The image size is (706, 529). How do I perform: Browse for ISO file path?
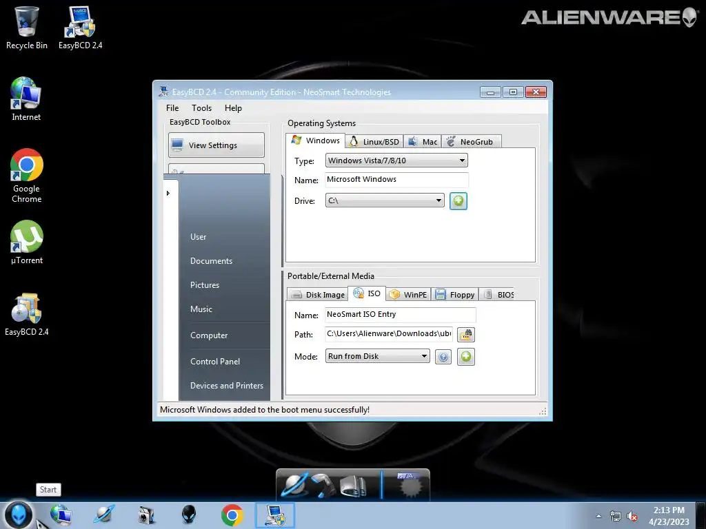point(465,335)
